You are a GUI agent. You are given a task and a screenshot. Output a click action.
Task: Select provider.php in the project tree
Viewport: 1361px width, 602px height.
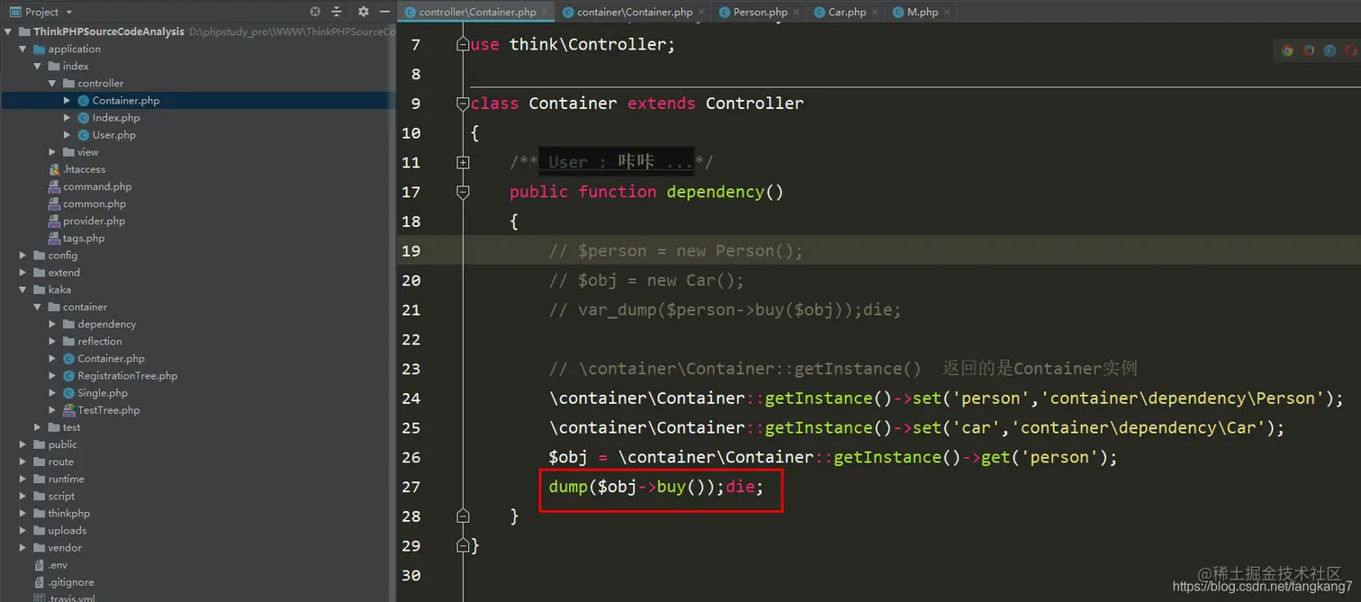[x=94, y=220]
